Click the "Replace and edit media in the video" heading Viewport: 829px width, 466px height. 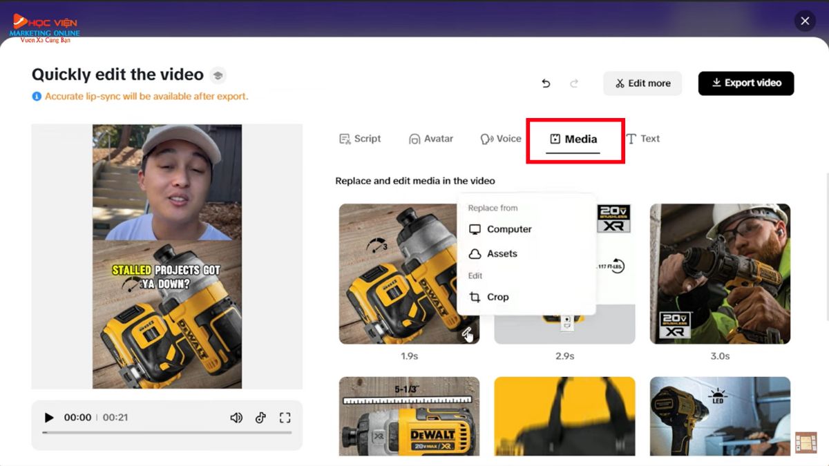tap(415, 181)
